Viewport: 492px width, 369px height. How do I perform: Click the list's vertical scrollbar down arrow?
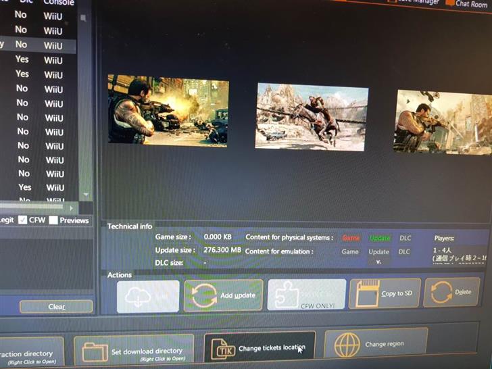pyautogui.click(x=86, y=195)
